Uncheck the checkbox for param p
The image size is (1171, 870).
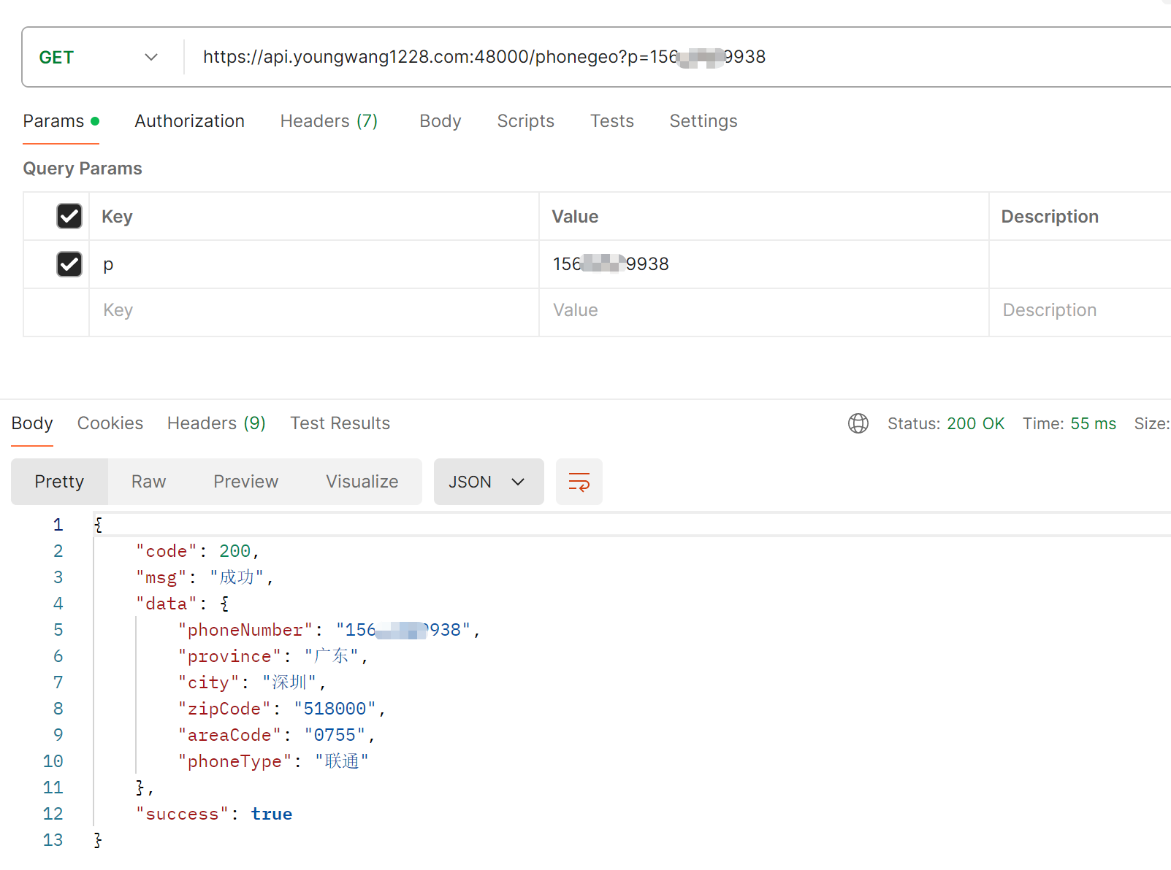[69, 264]
